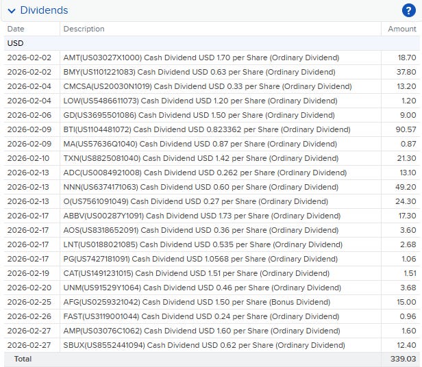Image resolution: width=422 pixels, height=367 pixels.
Task: Click the amount 1.60 for AMP
Action: (409, 331)
